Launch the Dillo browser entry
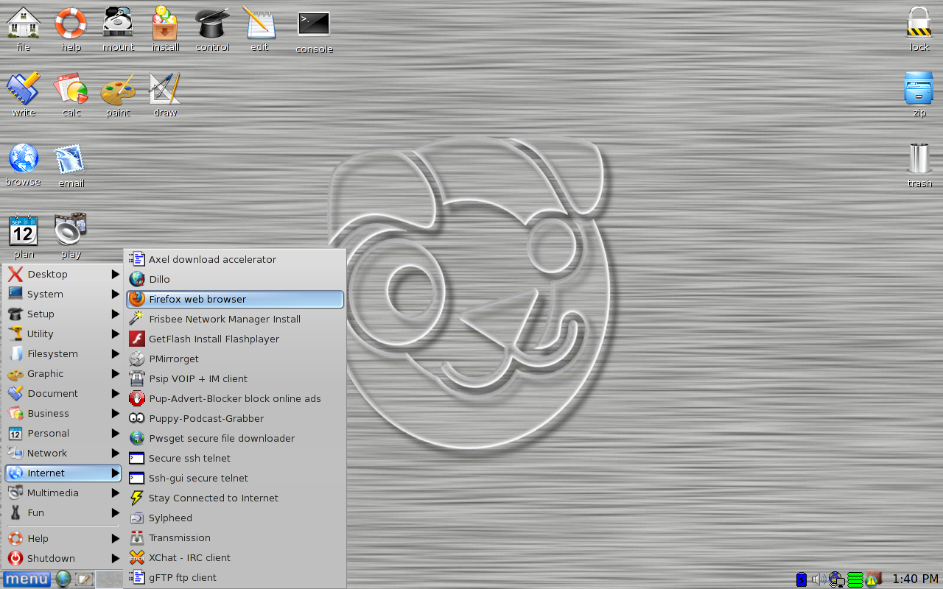 (x=235, y=279)
